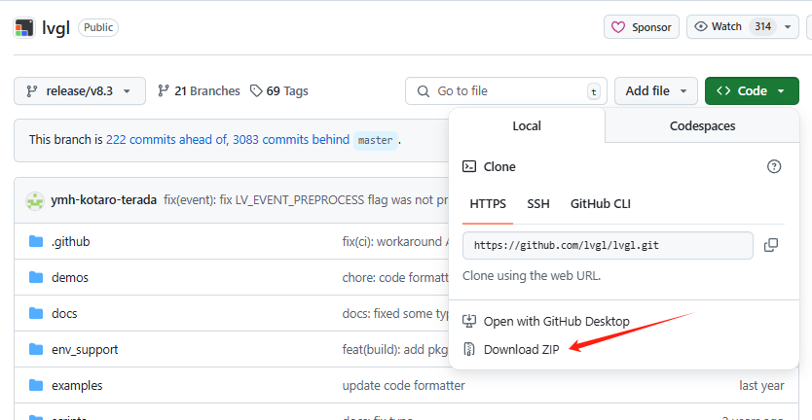Click the demos folder icon

point(36,278)
